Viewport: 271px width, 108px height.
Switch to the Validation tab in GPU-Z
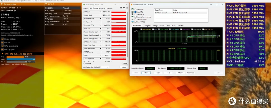[109, 9]
